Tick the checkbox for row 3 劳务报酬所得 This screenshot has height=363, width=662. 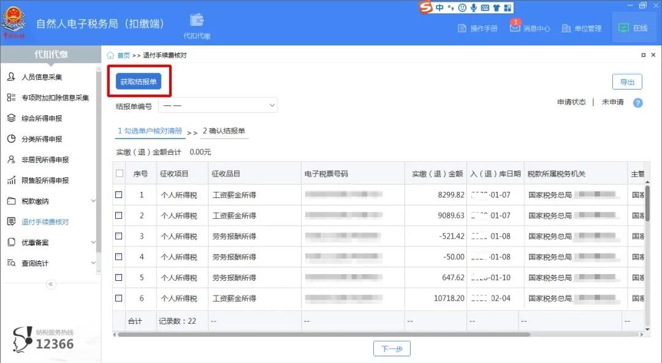click(x=120, y=236)
